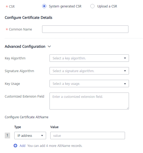
Task: Click the Customized Extension Field text area
Action: pos(89,101)
